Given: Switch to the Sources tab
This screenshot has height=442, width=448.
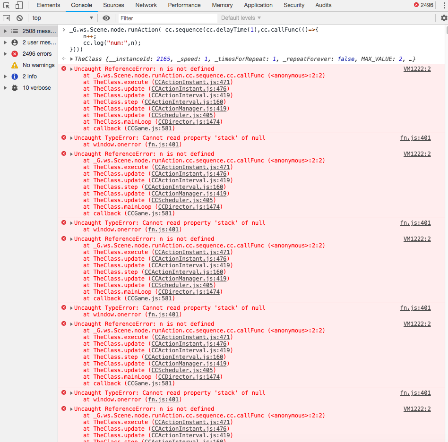Looking at the screenshot, I should point(113,5).
